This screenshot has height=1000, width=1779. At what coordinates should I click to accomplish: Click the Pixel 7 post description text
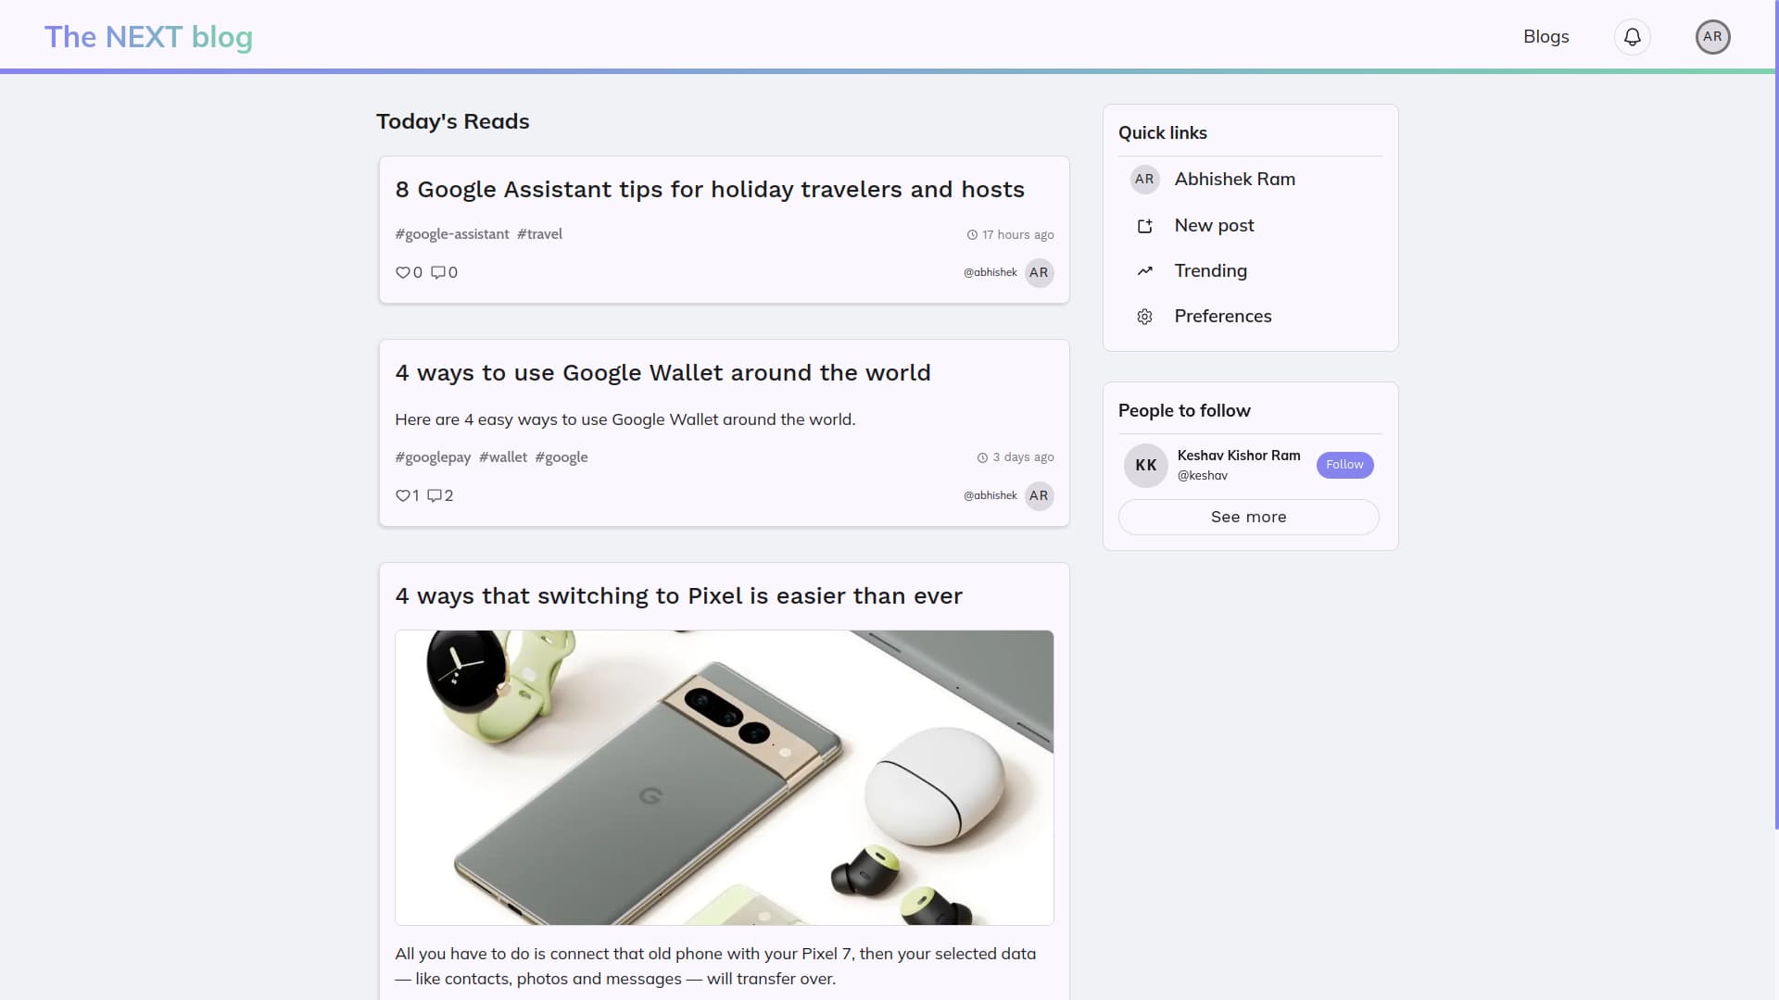(x=715, y=967)
